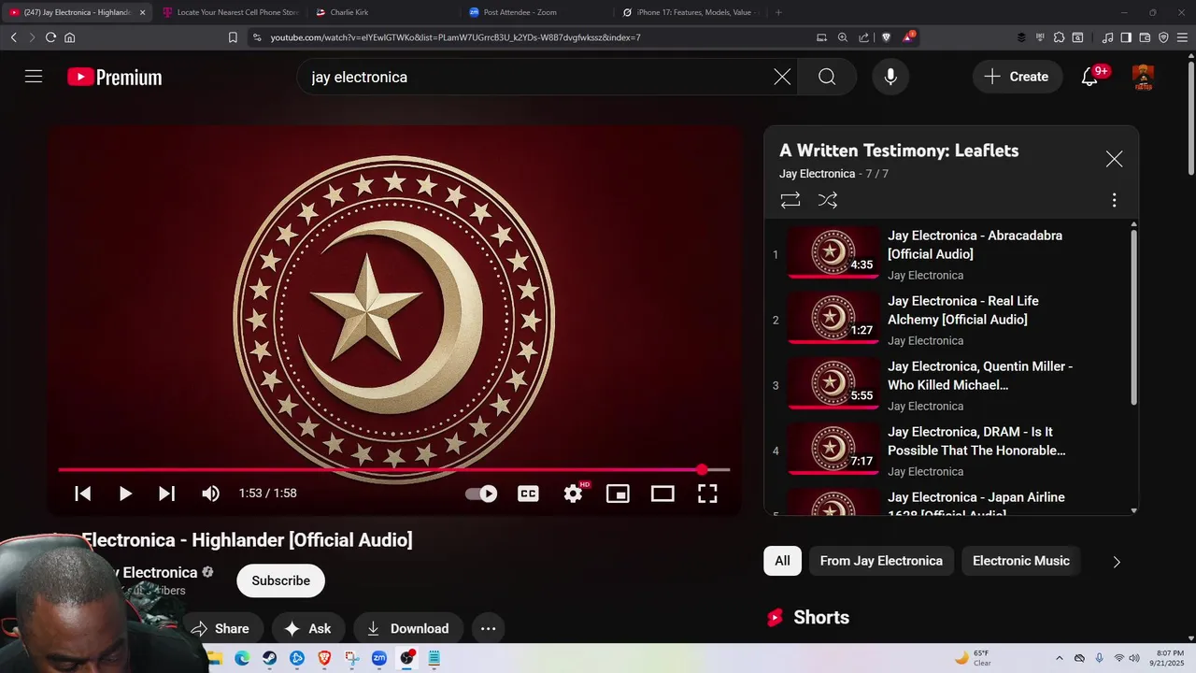Viewport: 1196px width, 673px height.
Task: Select Electronic Music filter chip
Action: 1020,561
